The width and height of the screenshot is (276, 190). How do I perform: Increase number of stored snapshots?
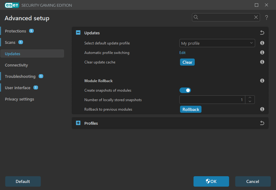(x=250, y=98)
